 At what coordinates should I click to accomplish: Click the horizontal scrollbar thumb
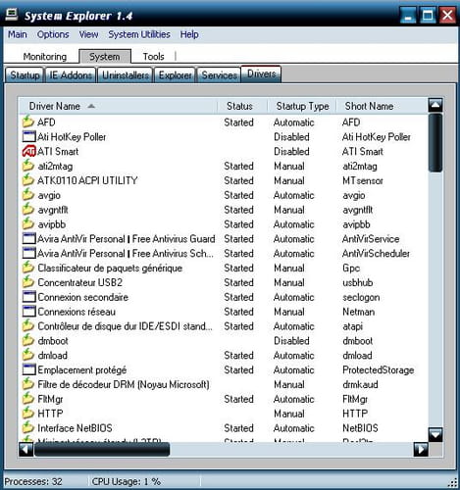click(x=102, y=449)
